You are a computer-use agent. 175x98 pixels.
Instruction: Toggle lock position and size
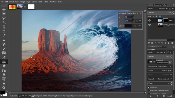pos(156,16)
